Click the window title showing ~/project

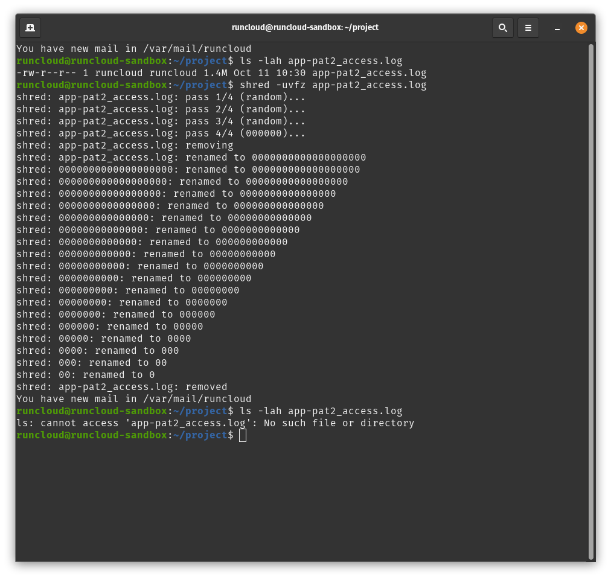point(305,27)
